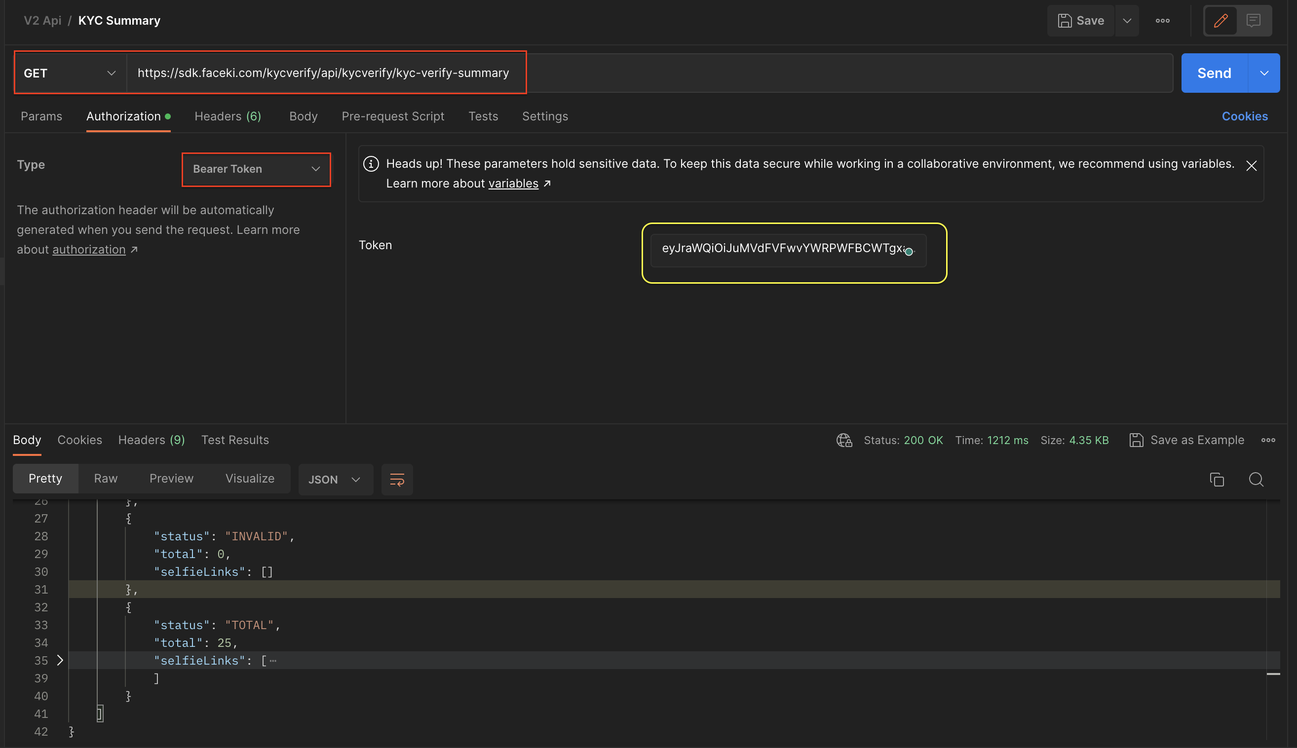Search the response with the magnifier icon
This screenshot has width=1297, height=748.
pyautogui.click(x=1256, y=479)
